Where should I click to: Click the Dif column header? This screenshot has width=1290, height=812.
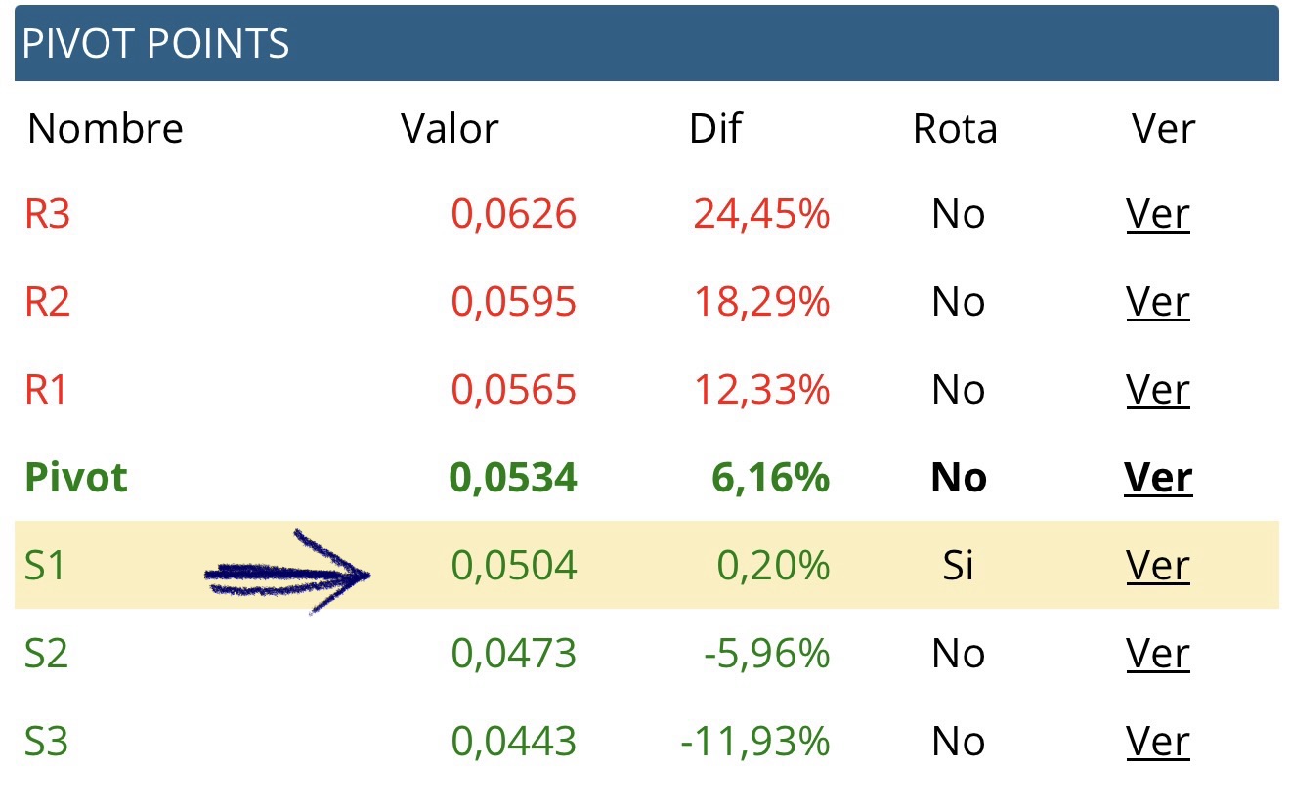point(715,129)
